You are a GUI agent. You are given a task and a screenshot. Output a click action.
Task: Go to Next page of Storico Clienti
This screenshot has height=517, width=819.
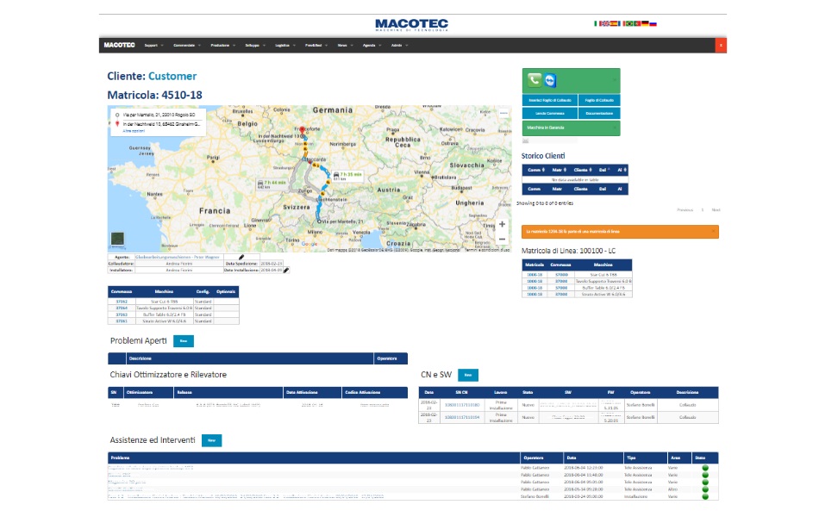716,210
